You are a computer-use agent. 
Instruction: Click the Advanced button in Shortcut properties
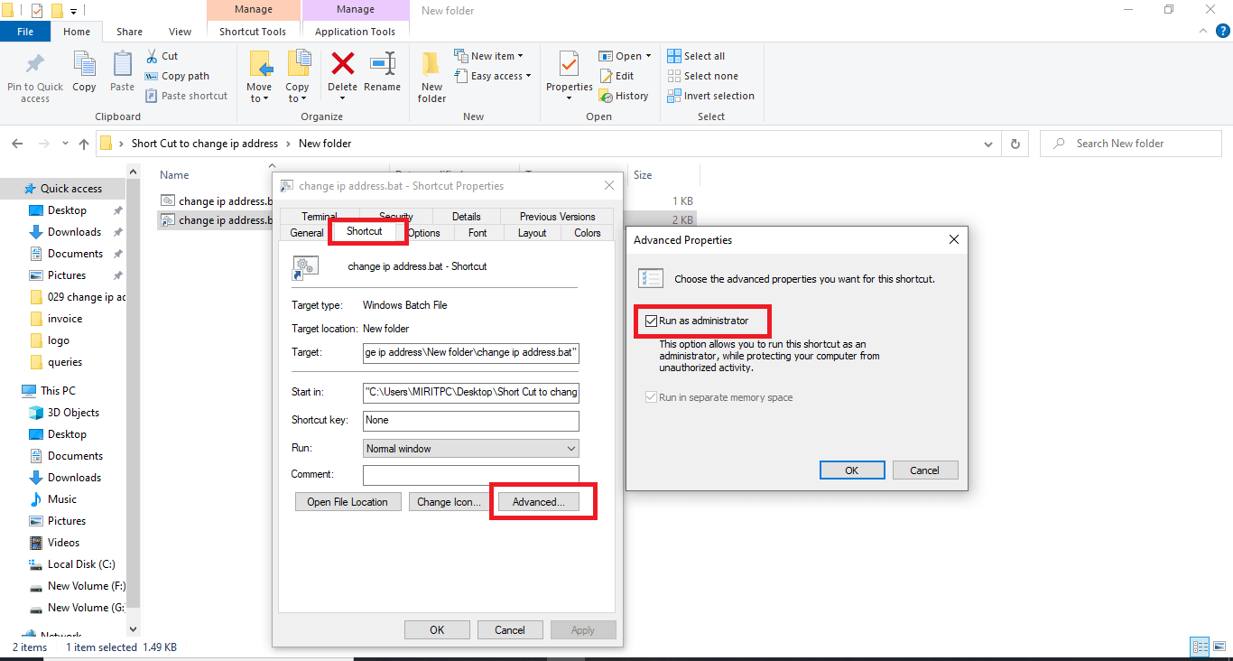click(x=539, y=501)
